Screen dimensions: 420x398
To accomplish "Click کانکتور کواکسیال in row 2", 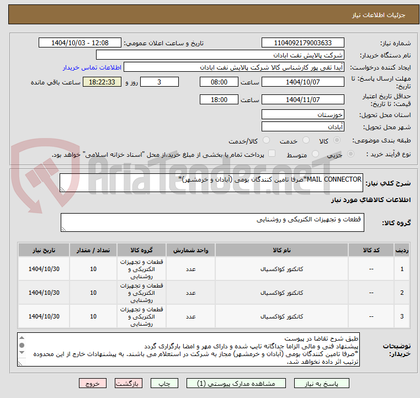I will (281, 293).
